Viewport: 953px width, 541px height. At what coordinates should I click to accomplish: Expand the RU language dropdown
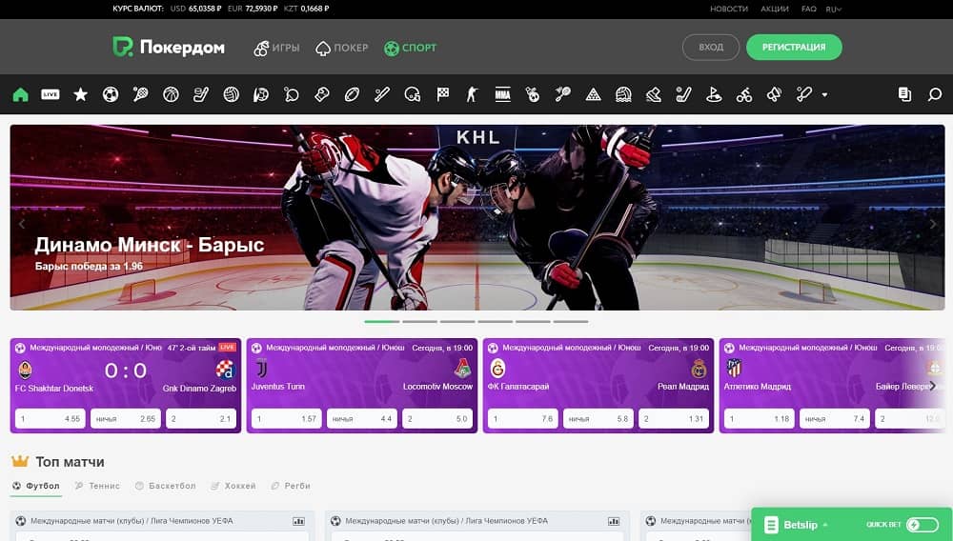point(834,9)
